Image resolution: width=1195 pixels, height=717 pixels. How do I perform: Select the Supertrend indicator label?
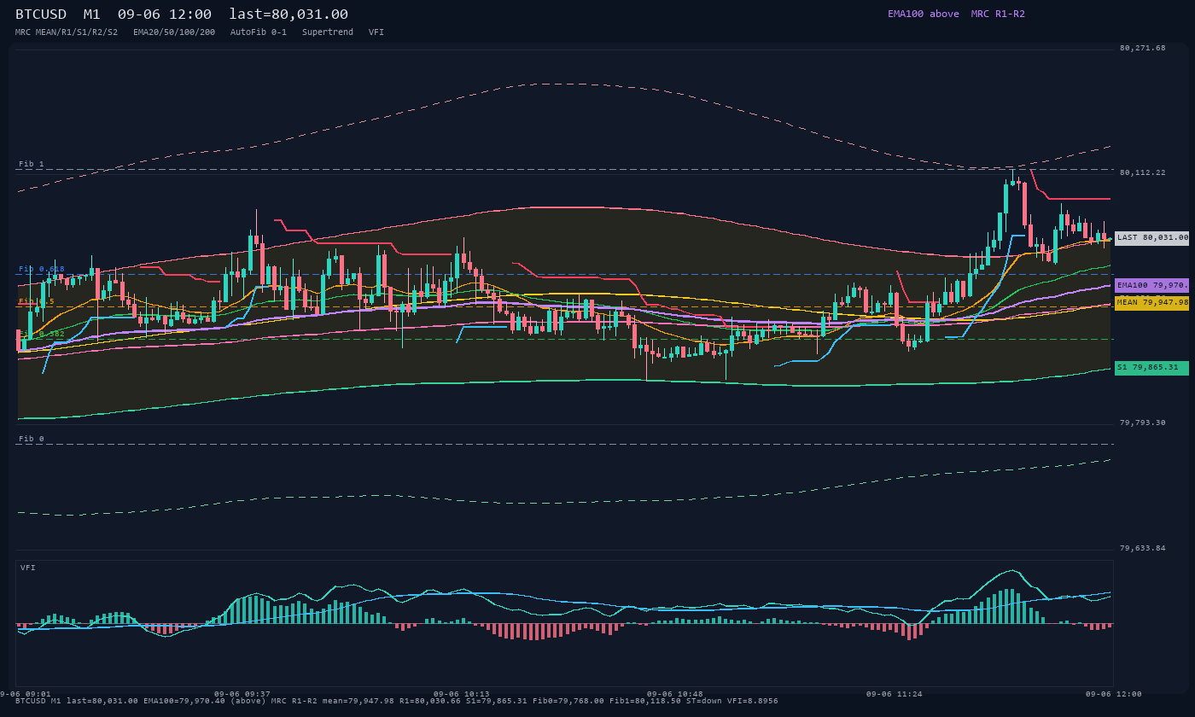click(x=328, y=32)
